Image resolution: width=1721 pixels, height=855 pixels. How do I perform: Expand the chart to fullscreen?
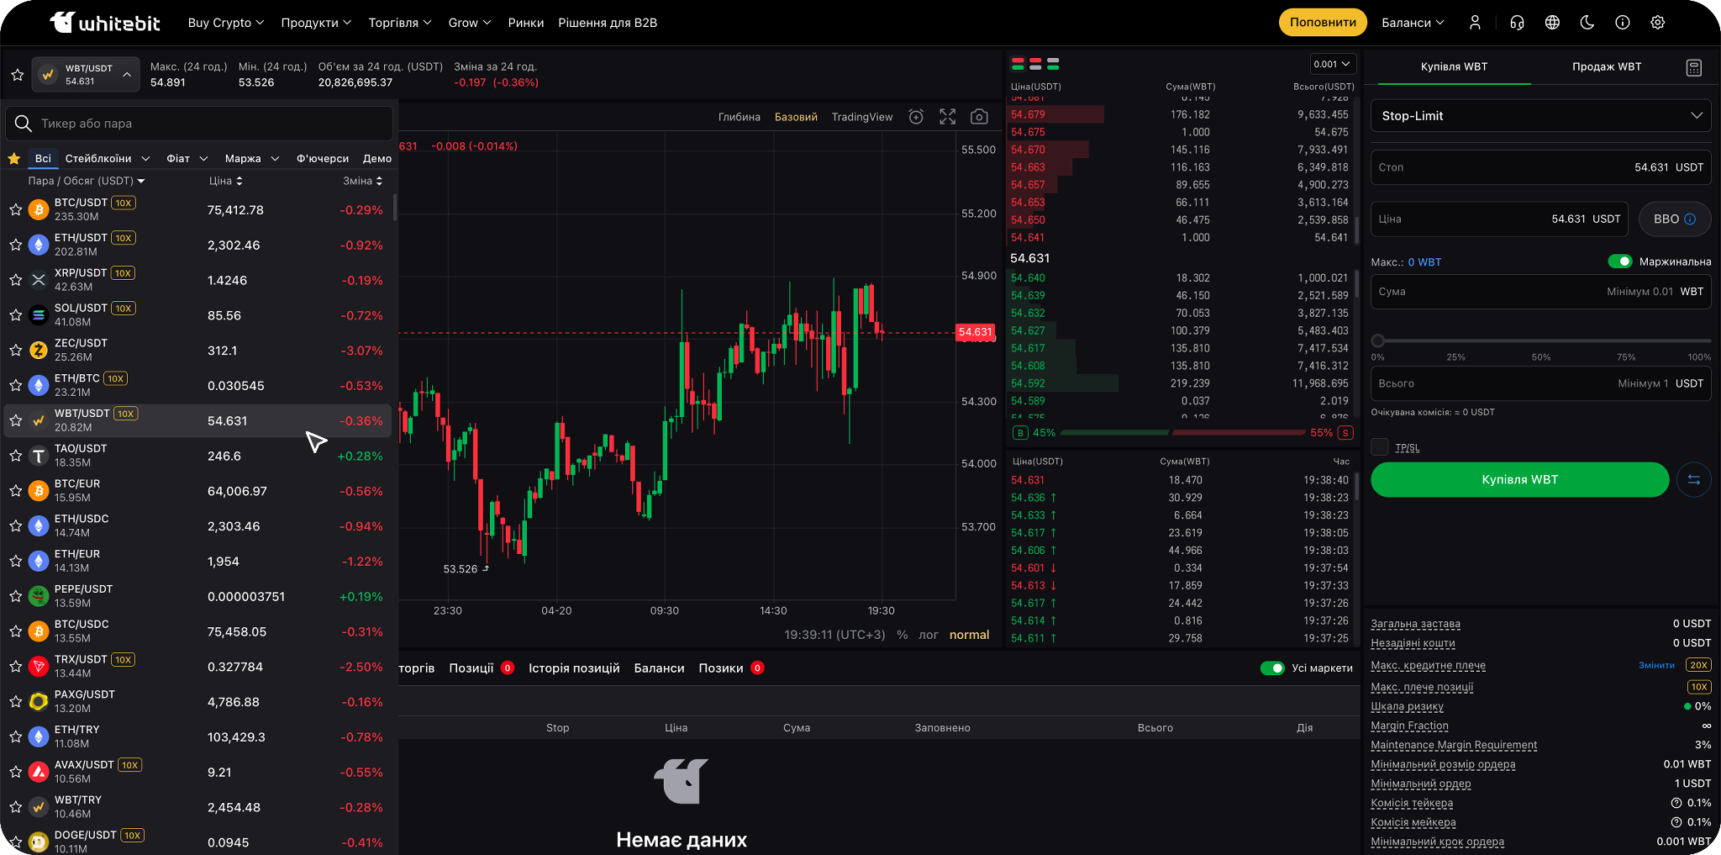[947, 117]
